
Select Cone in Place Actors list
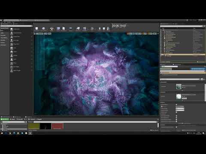(21, 59)
